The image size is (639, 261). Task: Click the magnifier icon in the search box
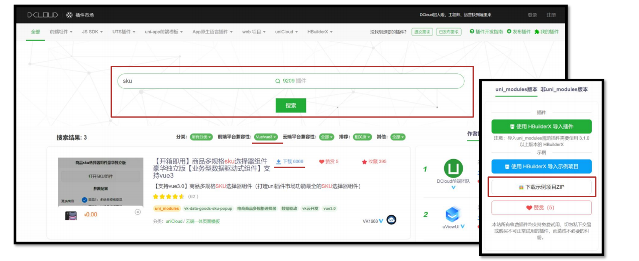(278, 81)
